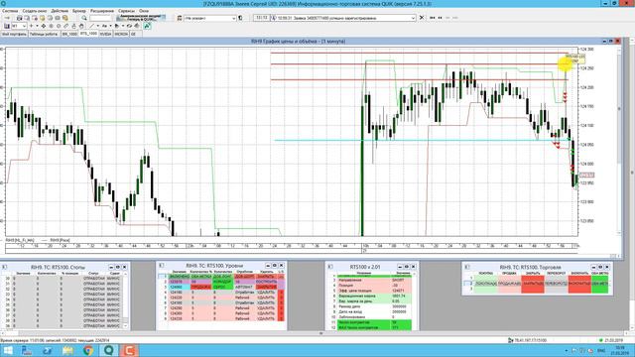Select the RTS_1000 tab
635x357 pixels.
[x=88, y=34]
